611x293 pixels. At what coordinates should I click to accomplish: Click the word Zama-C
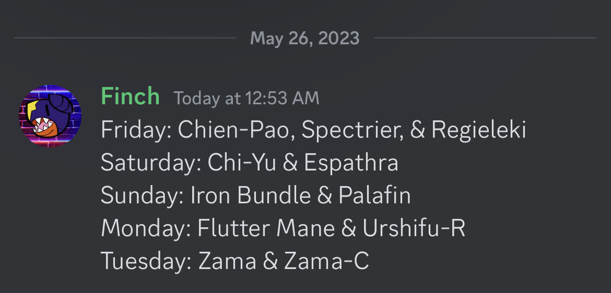[326, 261]
